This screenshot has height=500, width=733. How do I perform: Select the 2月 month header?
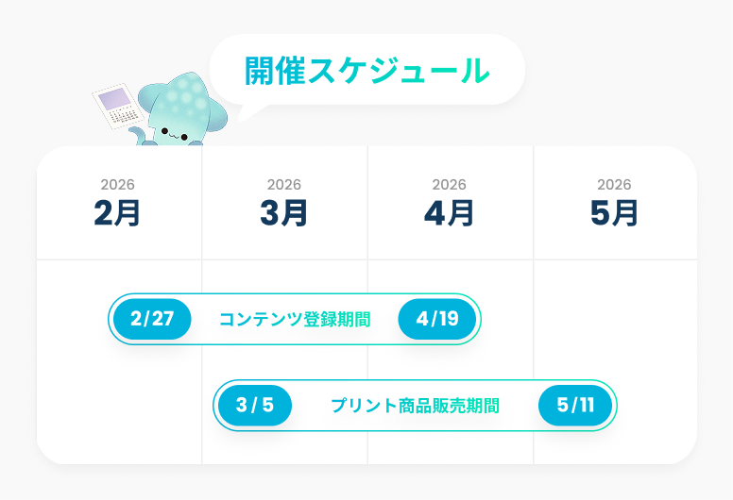click(x=118, y=214)
